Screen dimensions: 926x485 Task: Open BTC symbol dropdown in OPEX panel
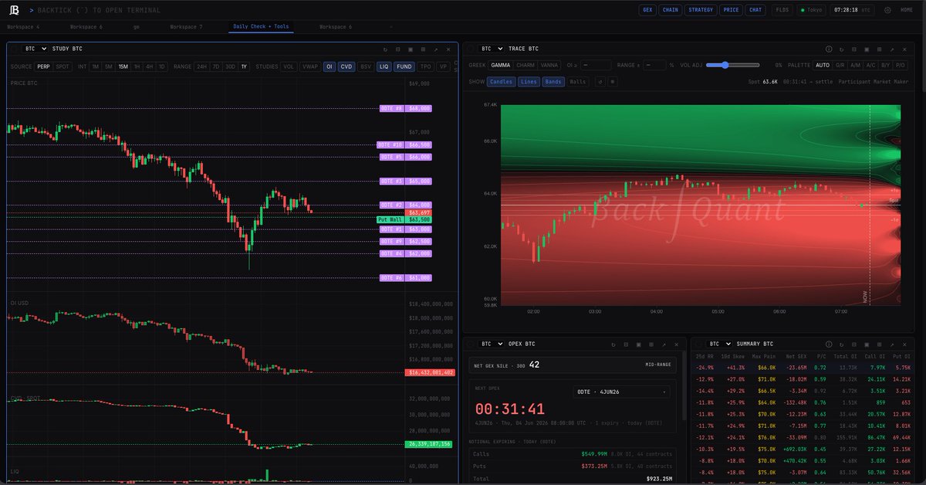click(x=491, y=344)
